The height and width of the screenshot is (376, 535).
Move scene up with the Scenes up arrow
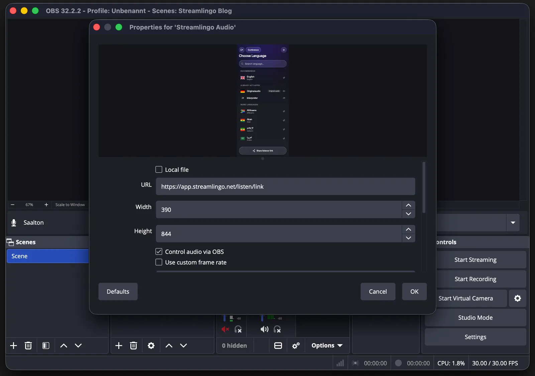click(x=64, y=346)
